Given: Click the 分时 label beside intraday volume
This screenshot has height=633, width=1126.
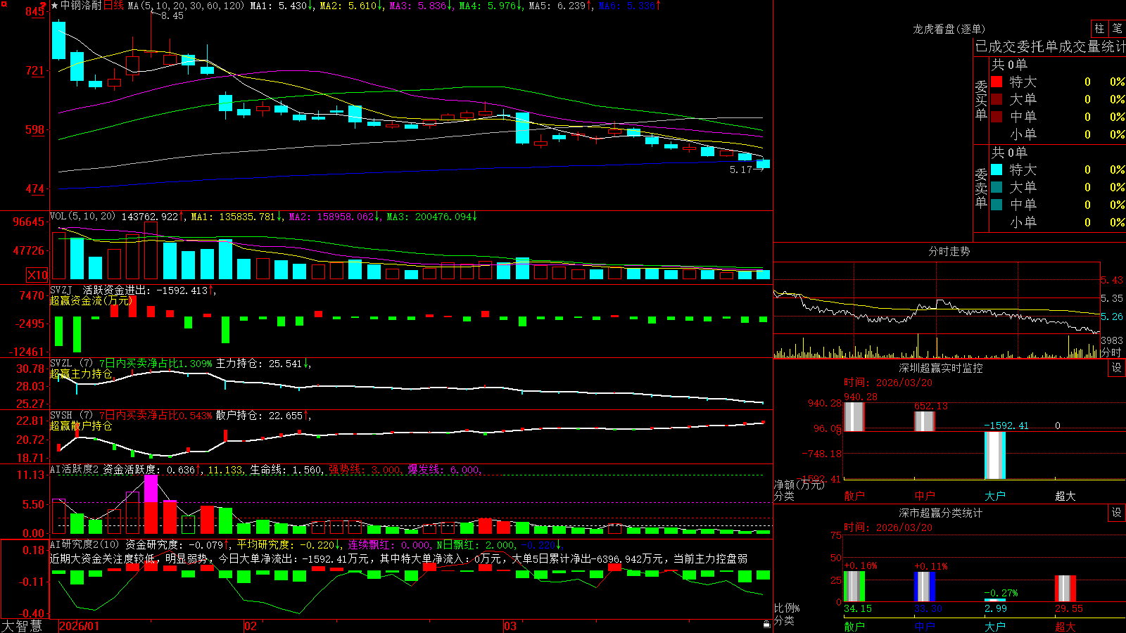Looking at the screenshot, I should (x=1111, y=352).
